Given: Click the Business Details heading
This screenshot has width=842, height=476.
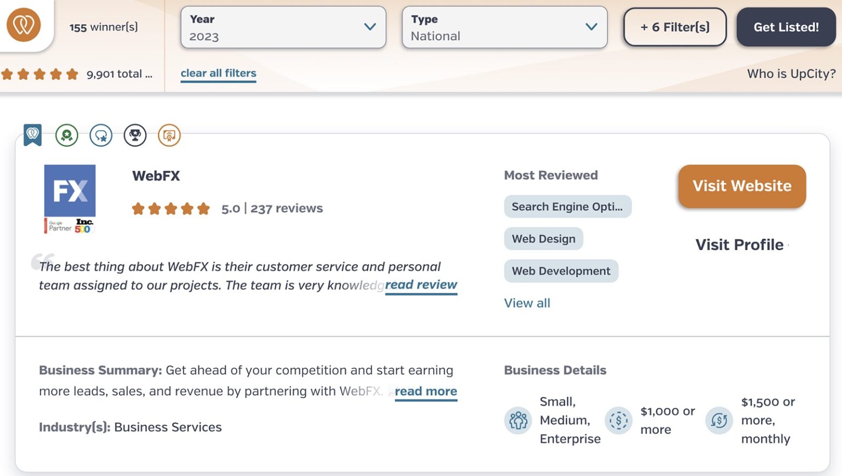Looking at the screenshot, I should pos(555,370).
